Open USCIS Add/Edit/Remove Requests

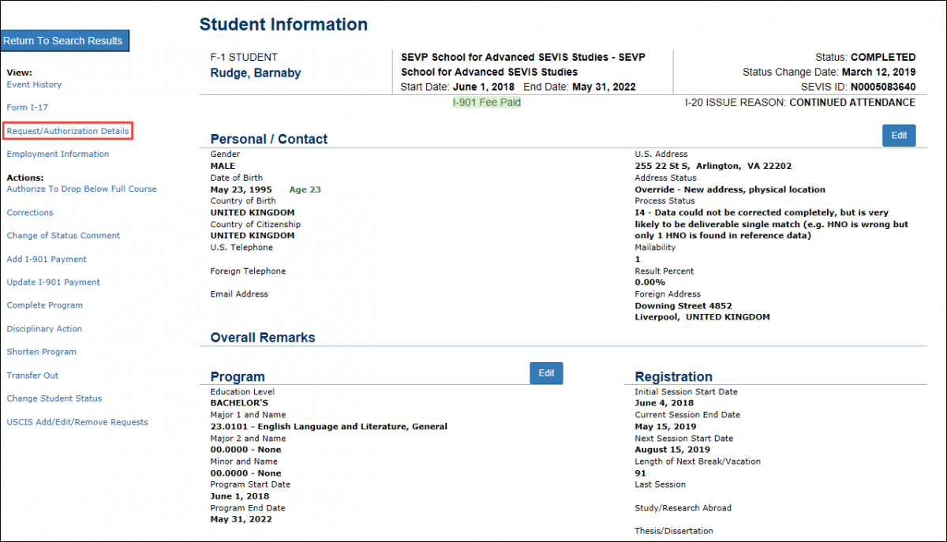click(77, 422)
